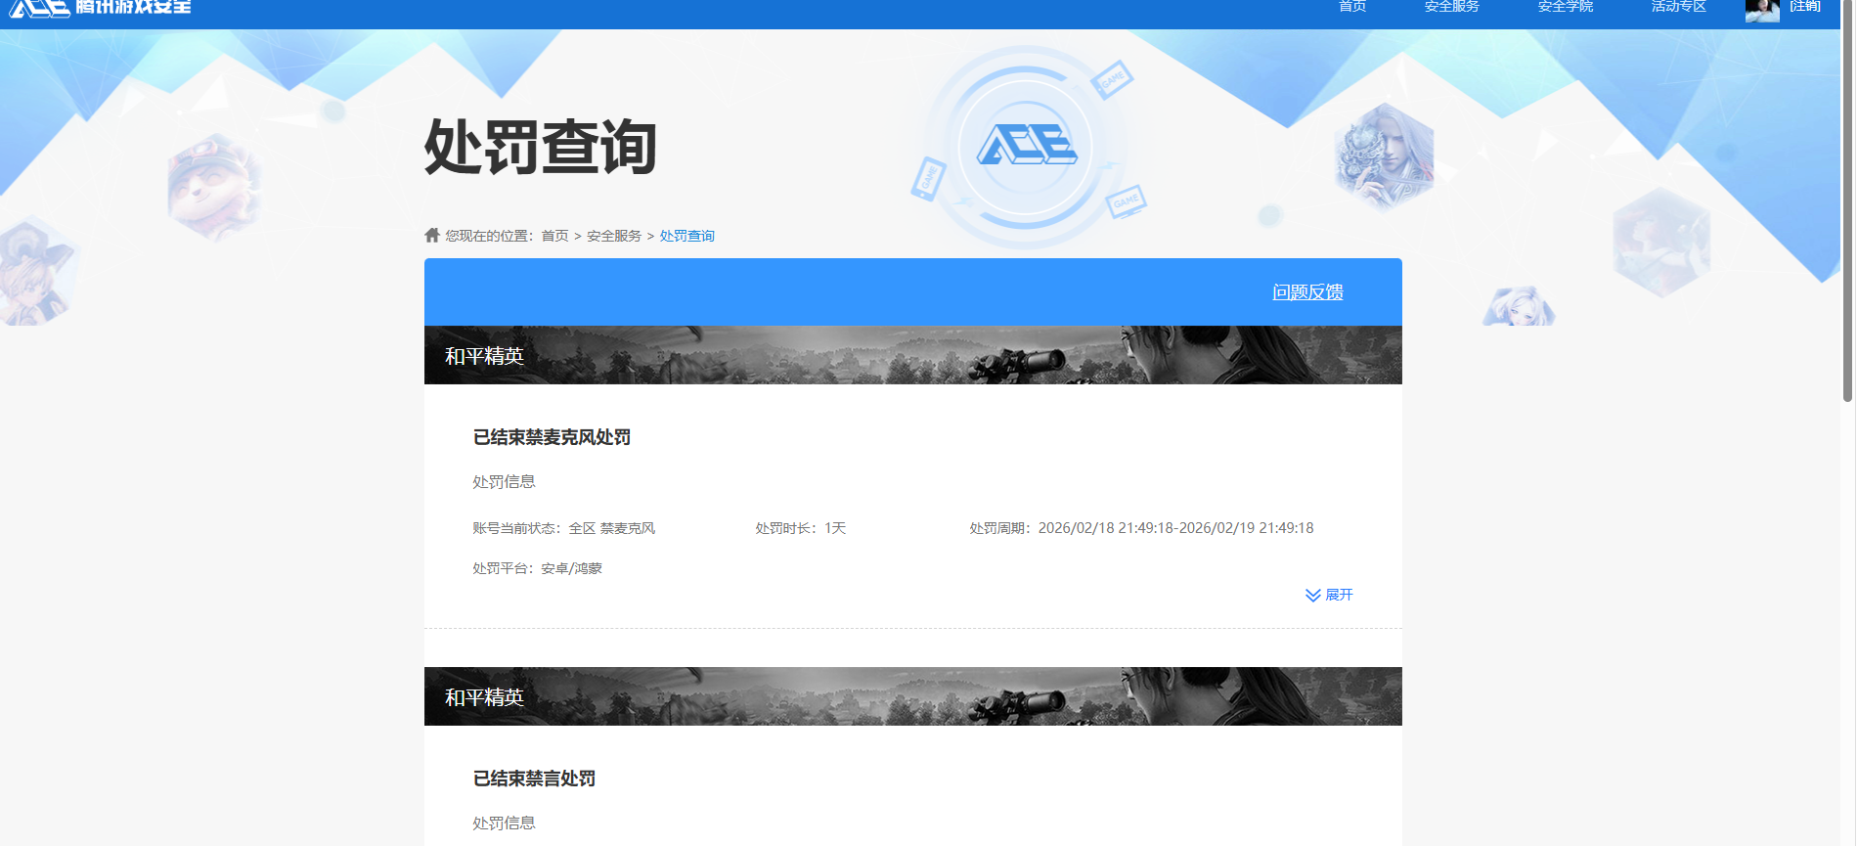Open the 活动专区 navigation menu item
1858x846 pixels.
(1679, 6)
